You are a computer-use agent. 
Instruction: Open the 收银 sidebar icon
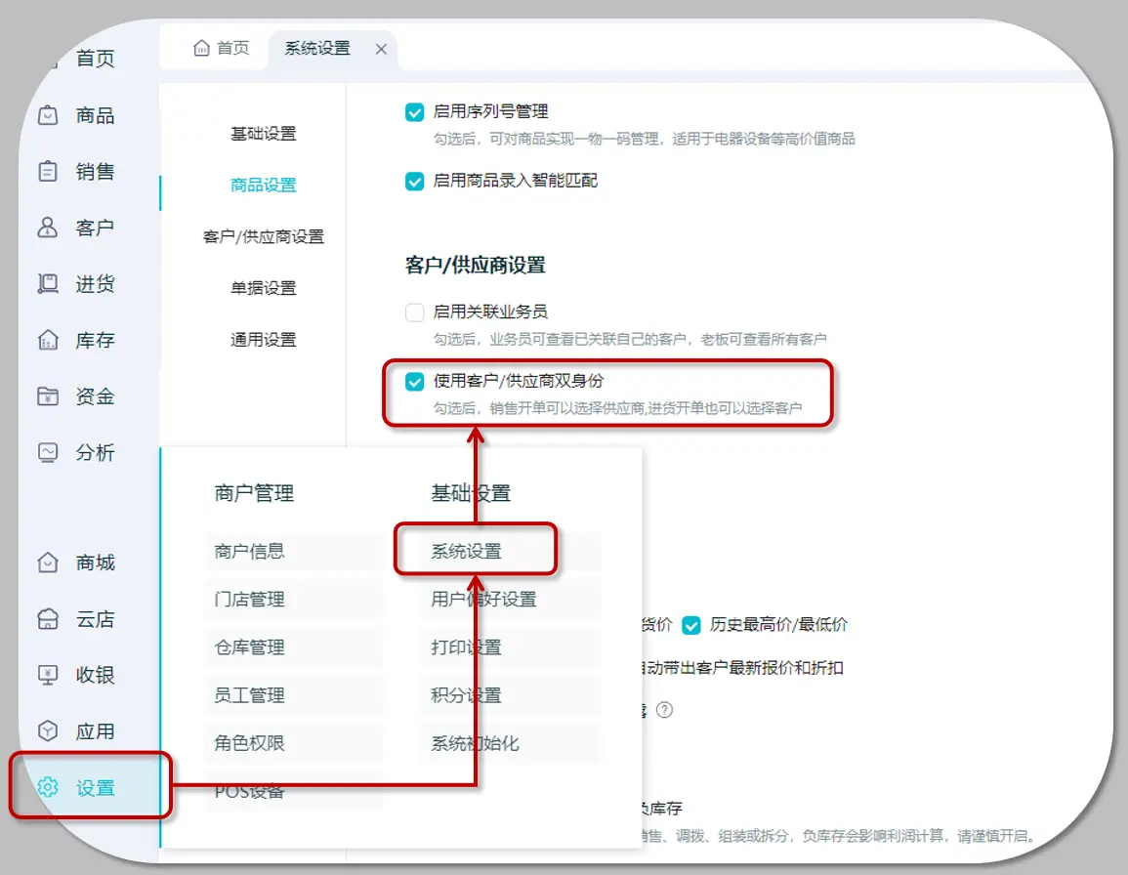(48, 675)
